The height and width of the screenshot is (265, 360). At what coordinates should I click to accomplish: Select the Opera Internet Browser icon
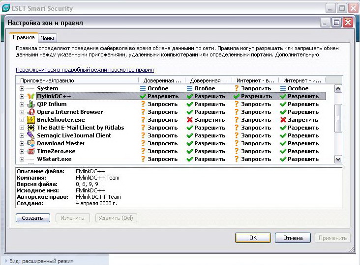30,112
